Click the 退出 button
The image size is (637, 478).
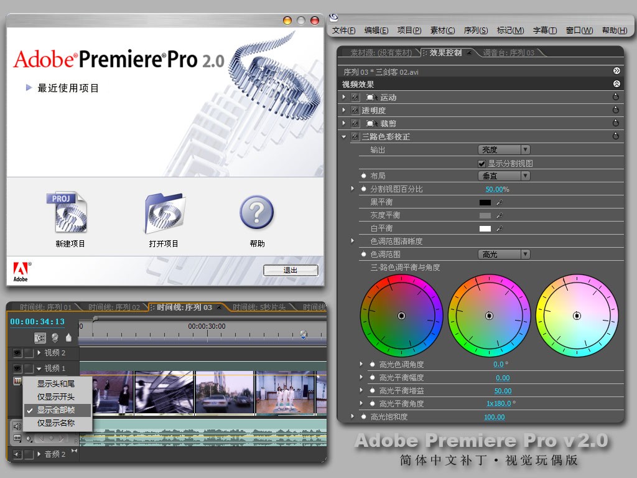pos(291,270)
